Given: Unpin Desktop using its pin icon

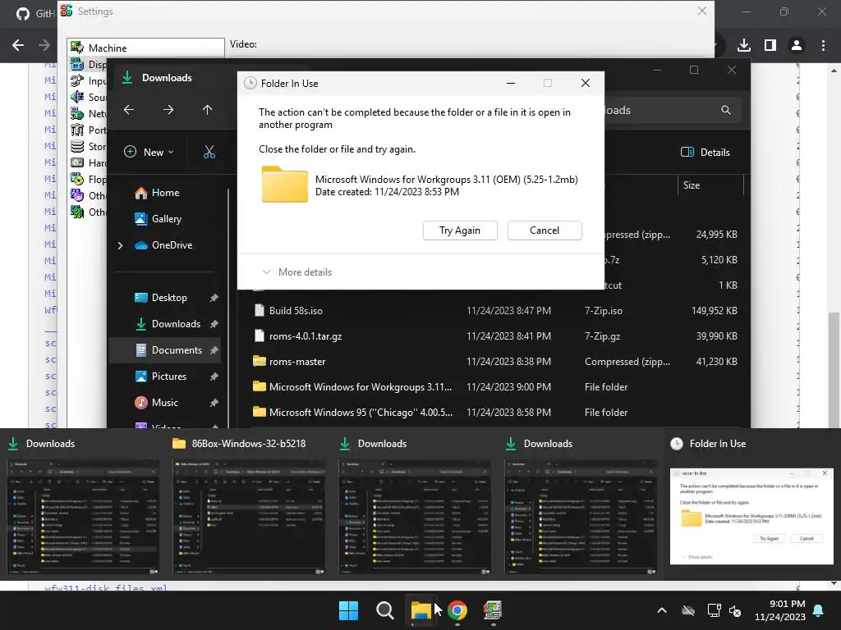Looking at the screenshot, I should (x=214, y=298).
